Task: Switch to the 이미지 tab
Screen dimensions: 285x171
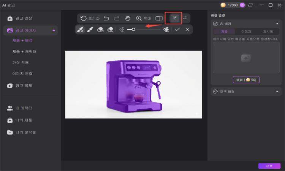Action: point(246,32)
